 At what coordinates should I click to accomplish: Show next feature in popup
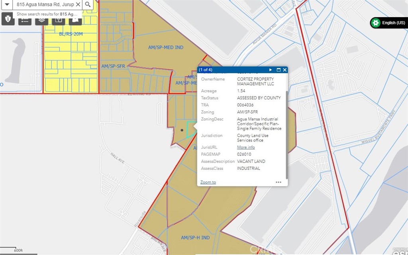click(271, 70)
